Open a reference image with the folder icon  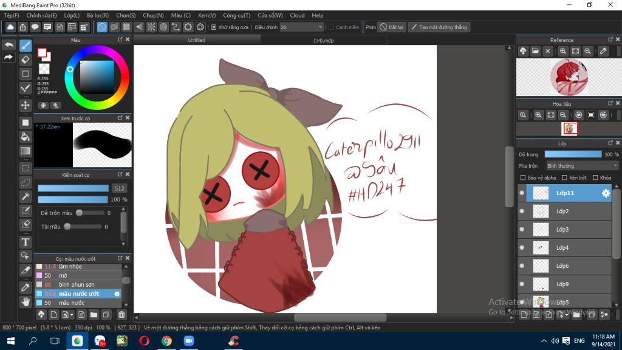click(x=535, y=51)
